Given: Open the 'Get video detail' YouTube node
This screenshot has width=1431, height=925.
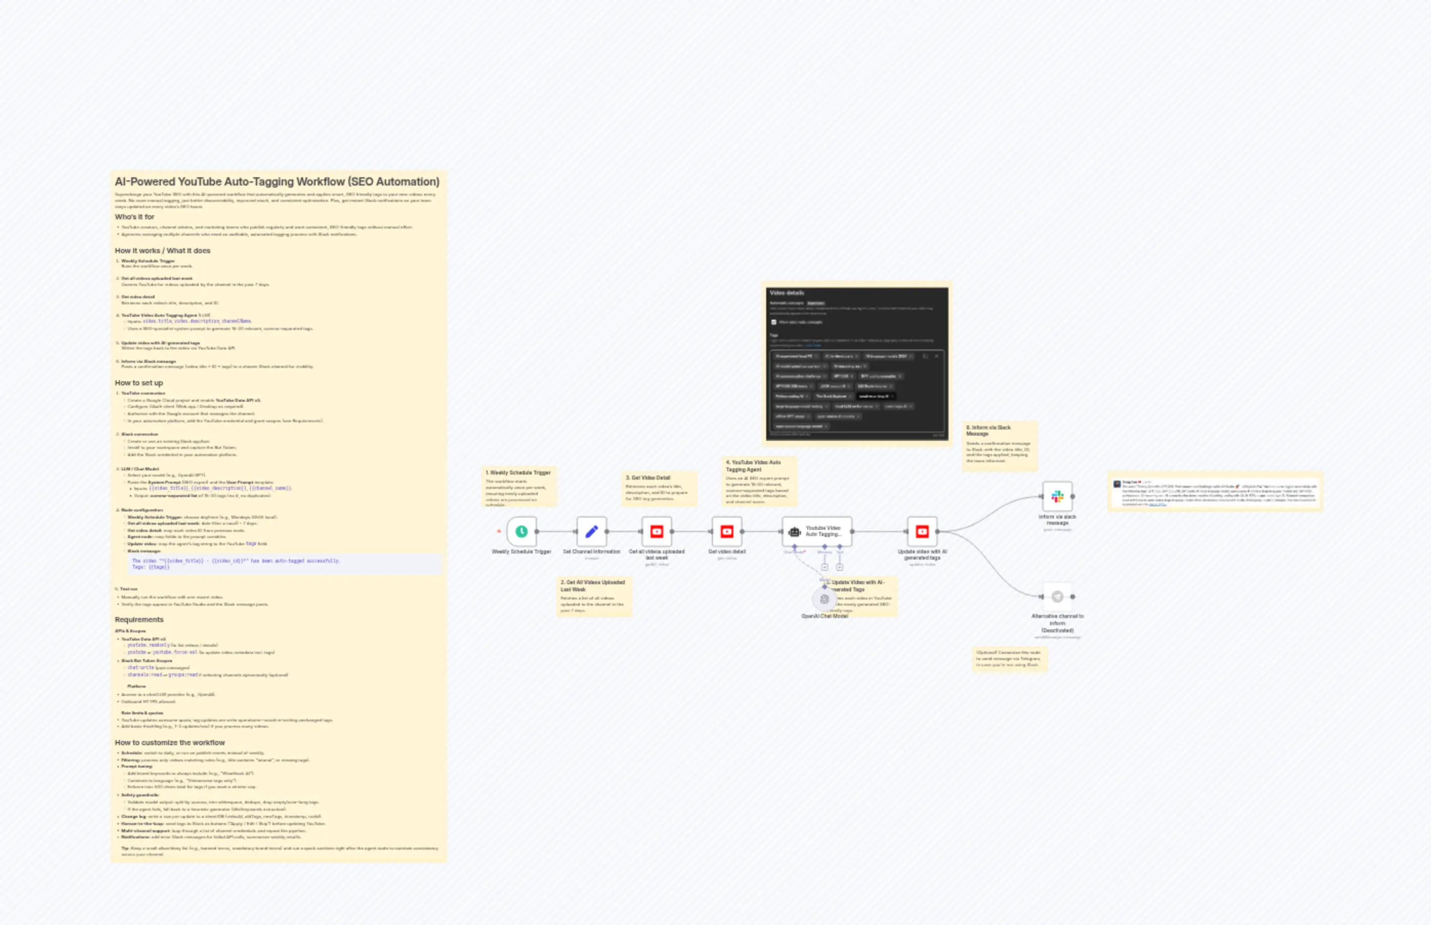Looking at the screenshot, I should tap(727, 532).
